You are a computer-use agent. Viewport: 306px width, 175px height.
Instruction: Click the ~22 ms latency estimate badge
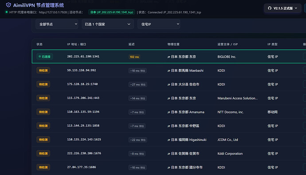tap(137, 140)
